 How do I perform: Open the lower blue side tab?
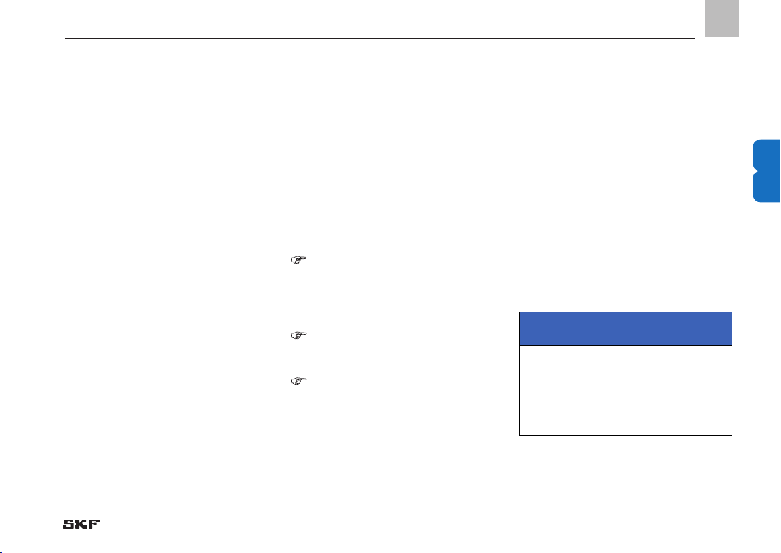767,187
